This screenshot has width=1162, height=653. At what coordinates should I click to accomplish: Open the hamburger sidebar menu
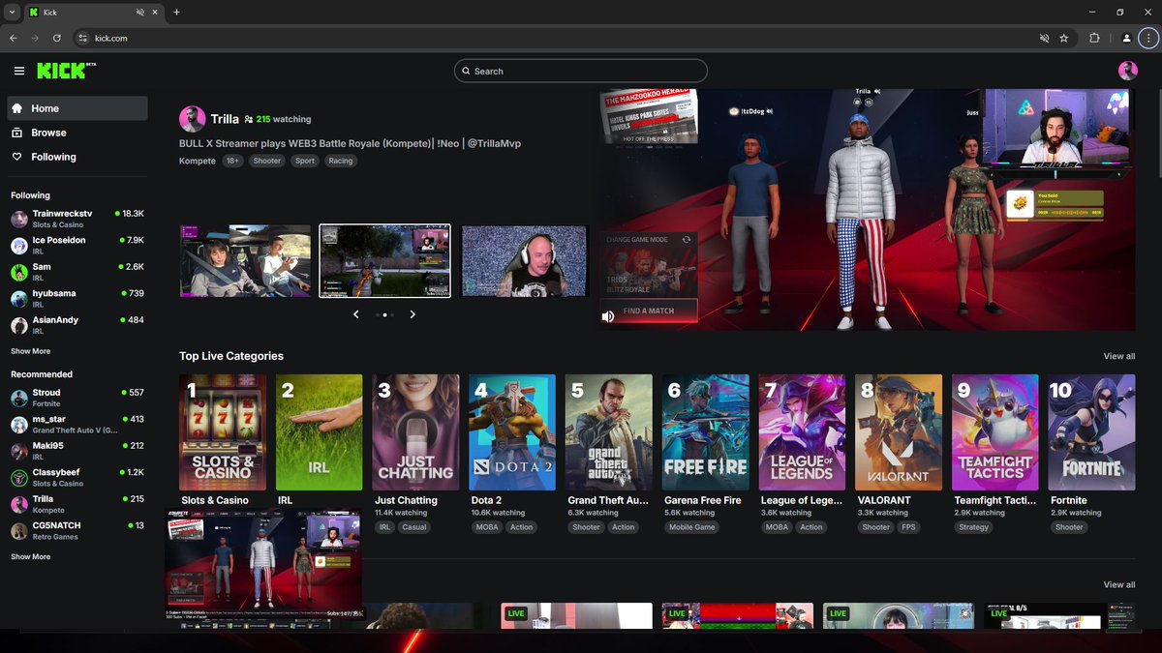tap(19, 71)
